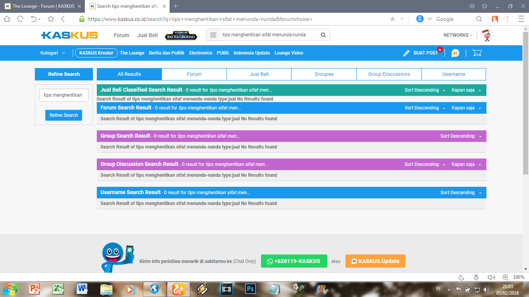
Task: Open Sort Descending in Group Discussion row
Action: [x=425, y=164]
